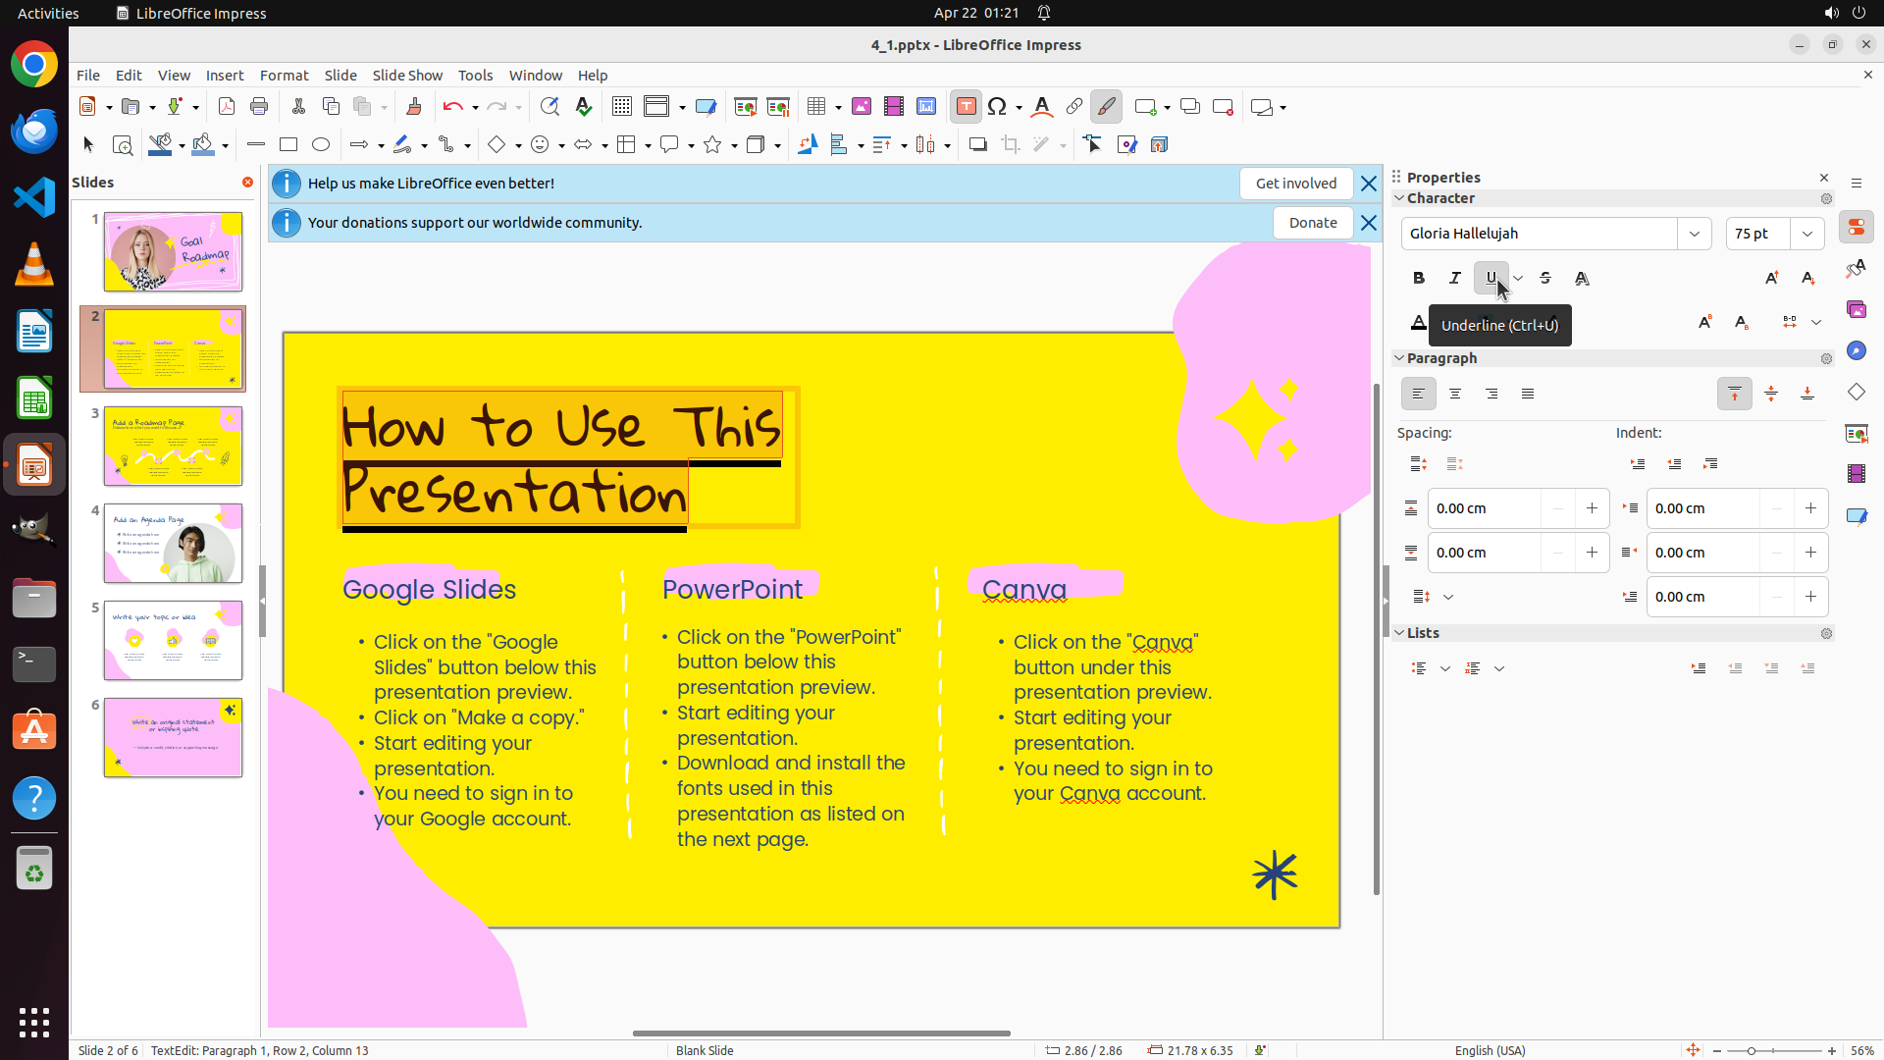Toggle Italic in the Character panel
Image resolution: width=1884 pixels, height=1060 pixels.
1455,279
